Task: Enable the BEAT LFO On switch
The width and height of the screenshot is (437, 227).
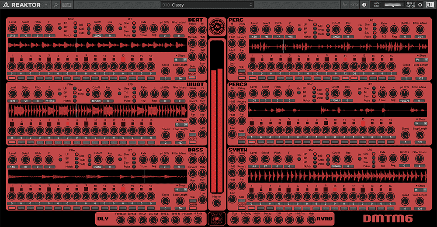Action: 120,28
